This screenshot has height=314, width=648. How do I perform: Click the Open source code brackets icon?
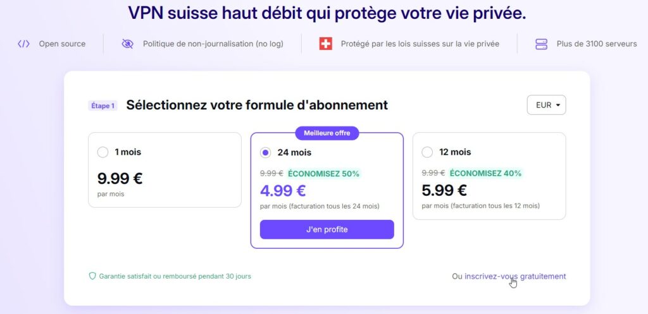pyautogui.click(x=23, y=44)
